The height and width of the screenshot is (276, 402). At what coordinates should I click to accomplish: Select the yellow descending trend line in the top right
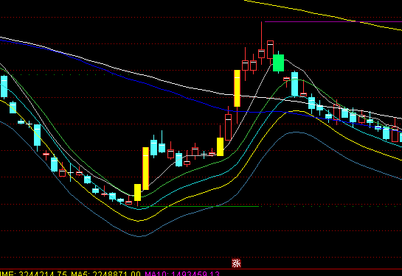323,15
